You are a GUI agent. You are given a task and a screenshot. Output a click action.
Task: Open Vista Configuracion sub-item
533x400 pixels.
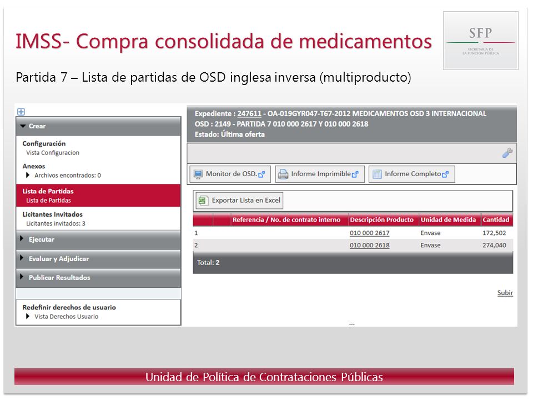click(x=53, y=153)
